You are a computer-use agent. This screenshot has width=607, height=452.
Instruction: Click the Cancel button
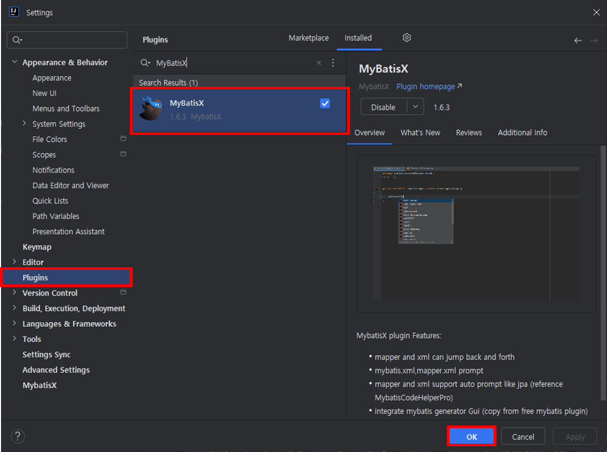click(x=523, y=436)
